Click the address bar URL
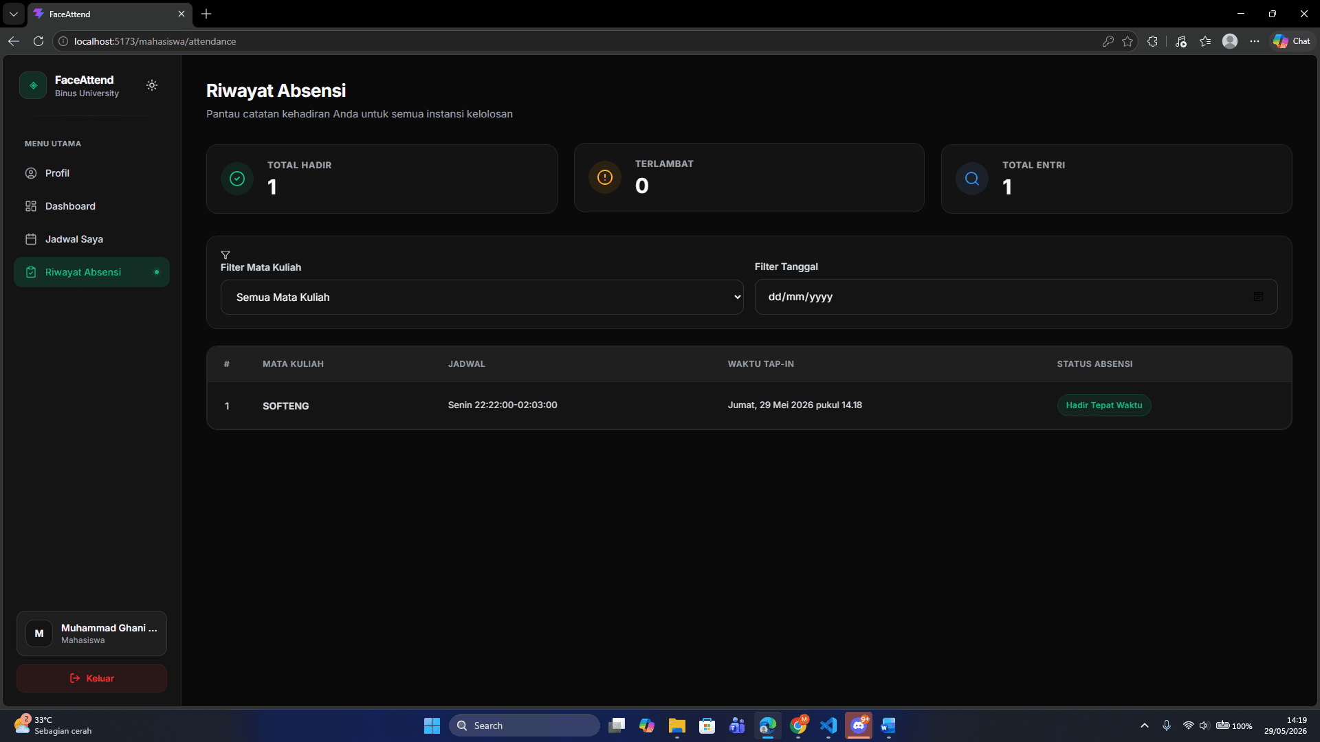 (x=155, y=41)
